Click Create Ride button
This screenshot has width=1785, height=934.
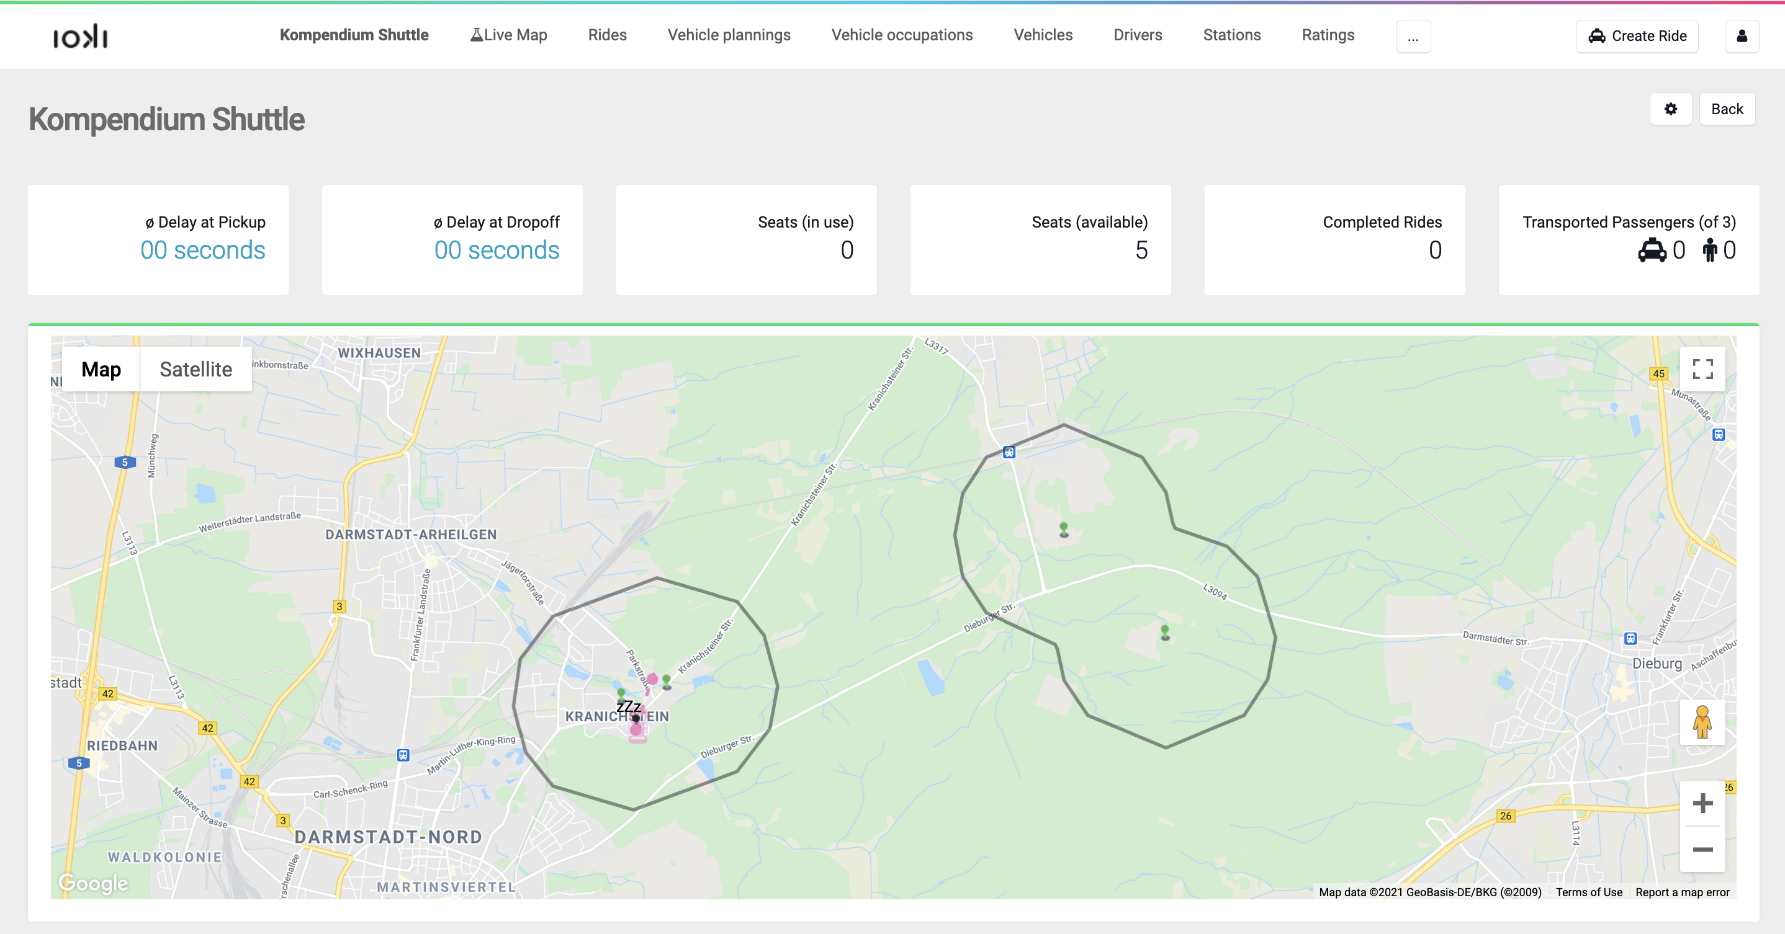click(1637, 36)
